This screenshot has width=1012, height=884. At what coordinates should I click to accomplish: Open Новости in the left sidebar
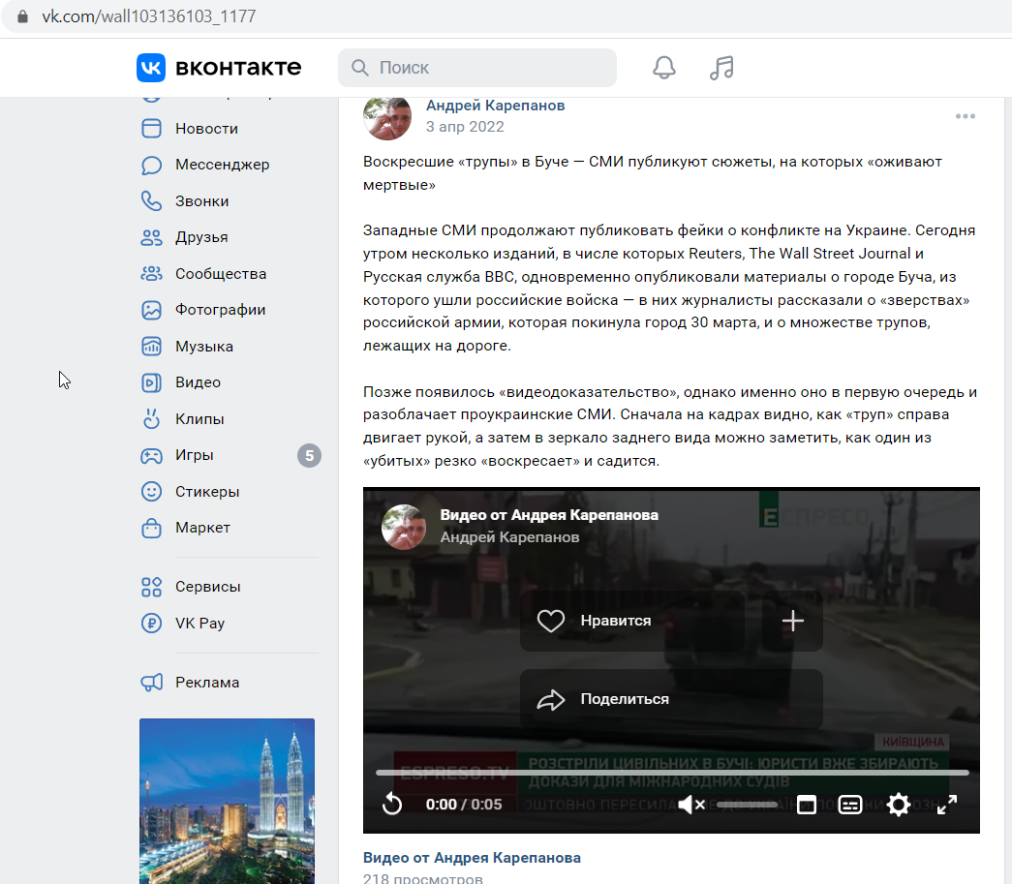[x=206, y=129]
